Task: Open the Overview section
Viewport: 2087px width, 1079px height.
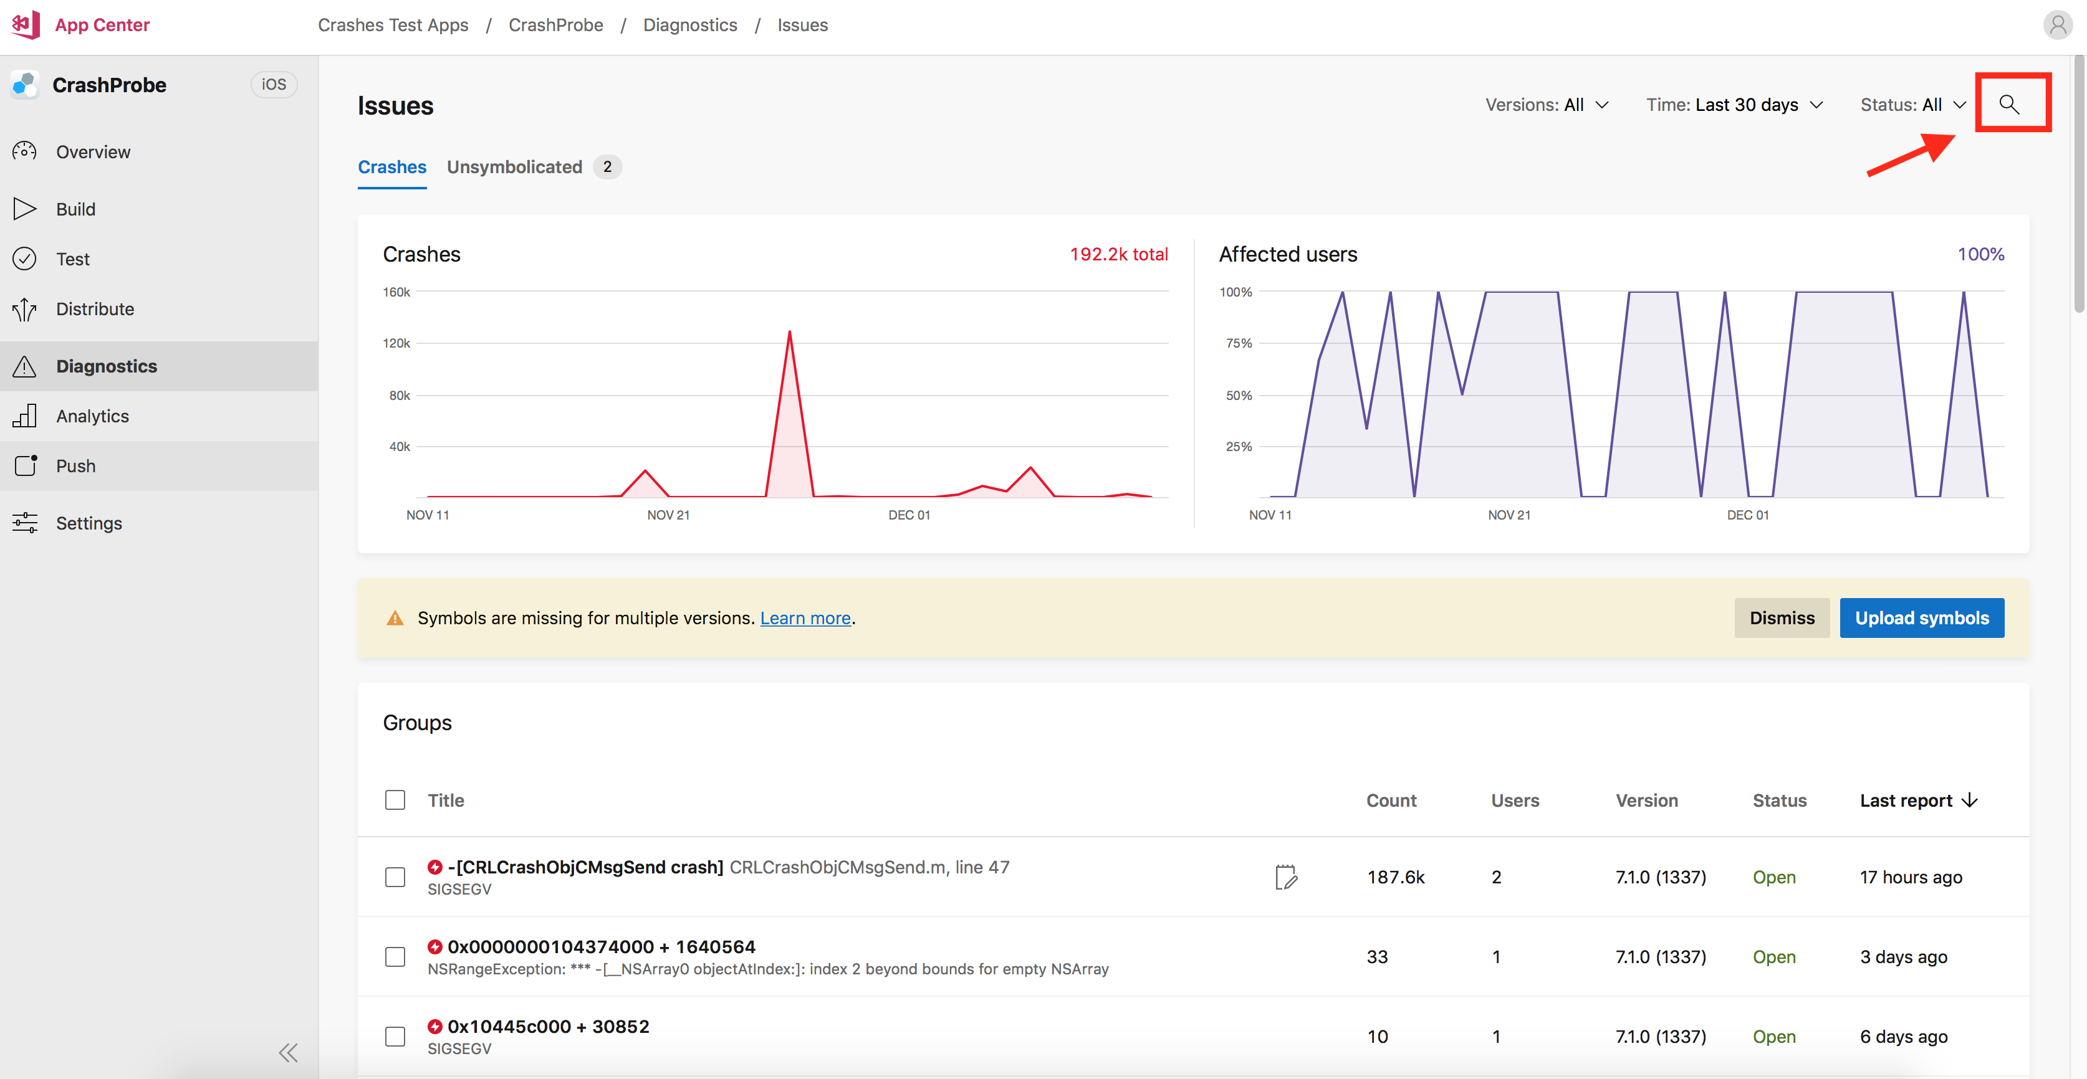Action: [94, 151]
